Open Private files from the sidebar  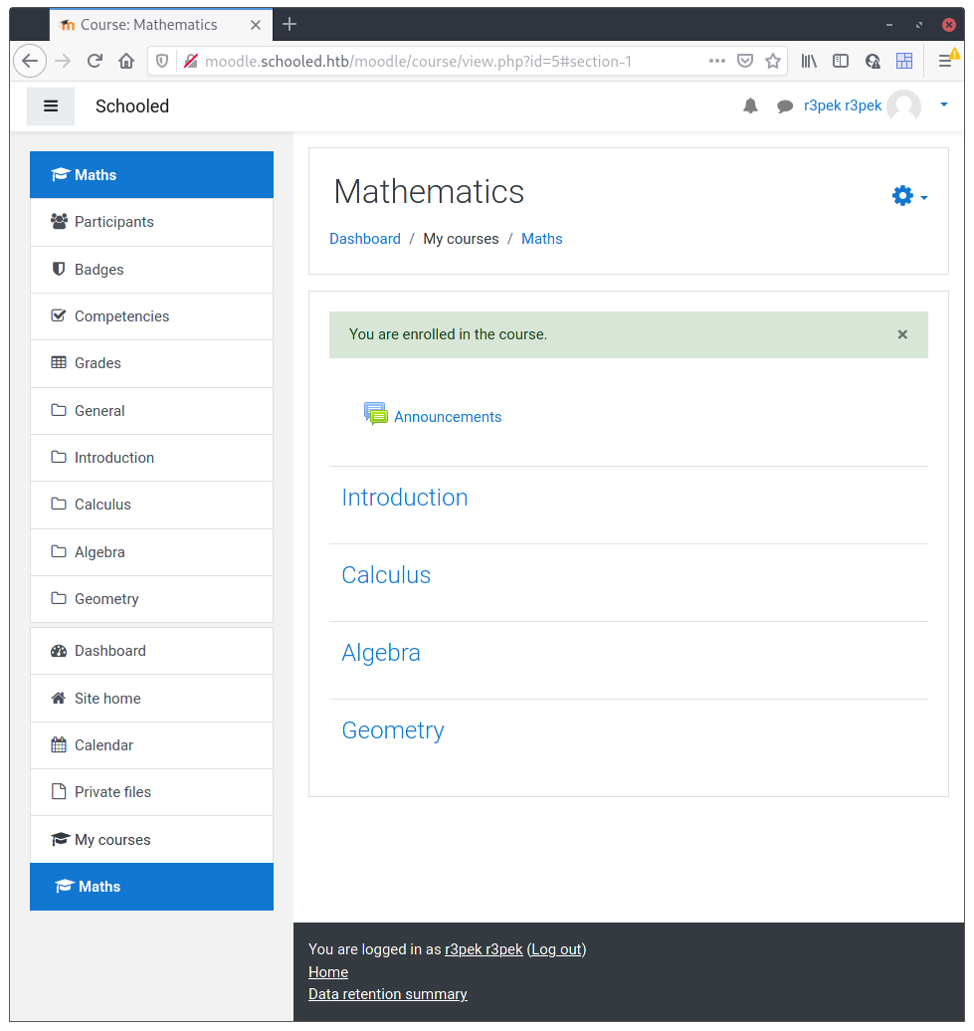(111, 791)
